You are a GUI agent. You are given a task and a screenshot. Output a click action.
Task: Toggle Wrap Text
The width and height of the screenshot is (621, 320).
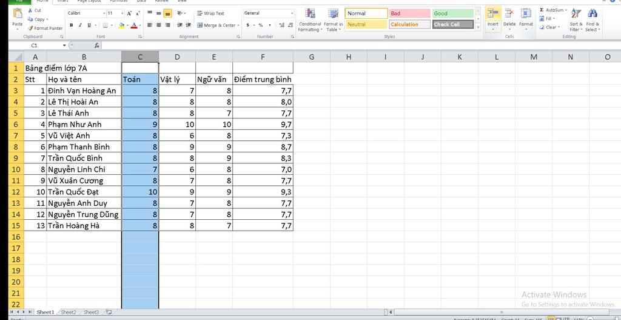[x=210, y=13]
